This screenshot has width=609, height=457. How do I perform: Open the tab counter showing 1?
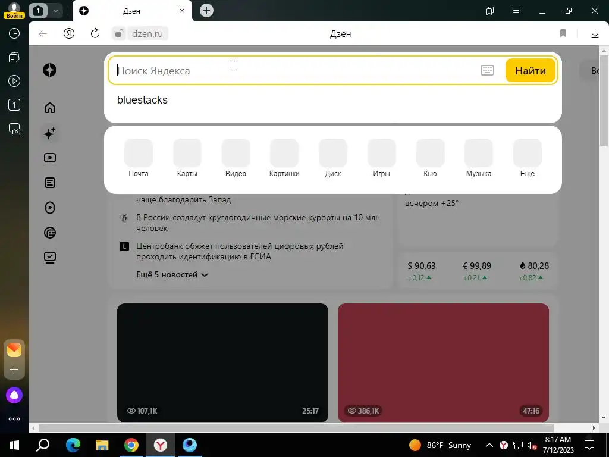click(x=38, y=11)
